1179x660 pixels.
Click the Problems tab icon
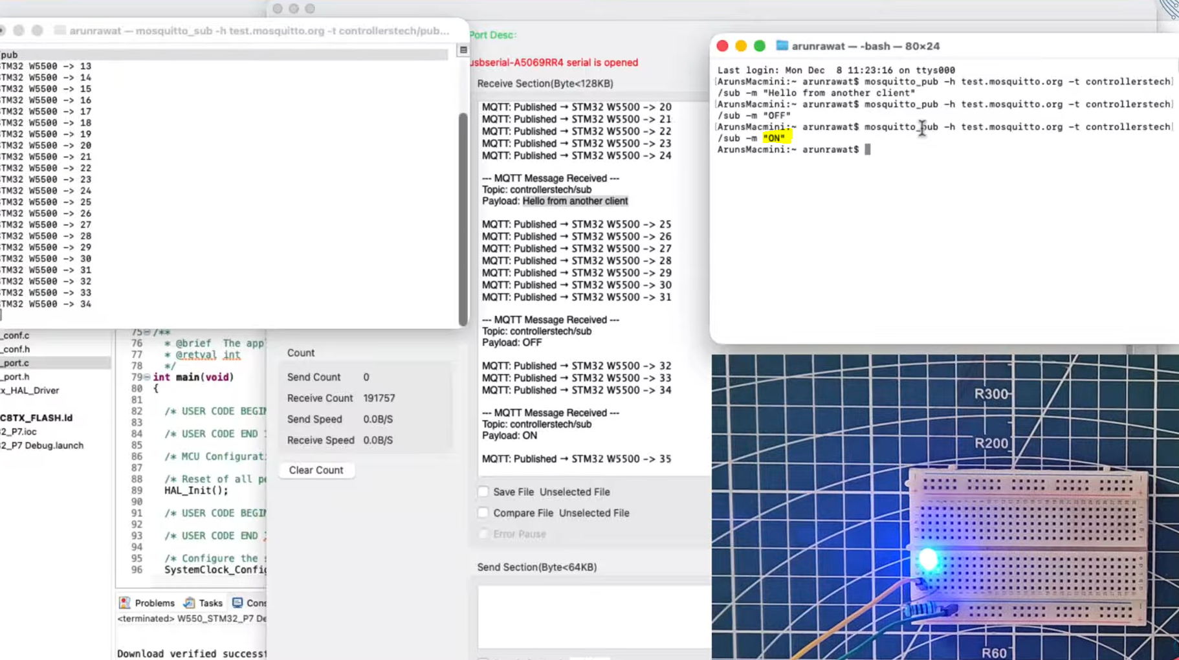point(125,602)
